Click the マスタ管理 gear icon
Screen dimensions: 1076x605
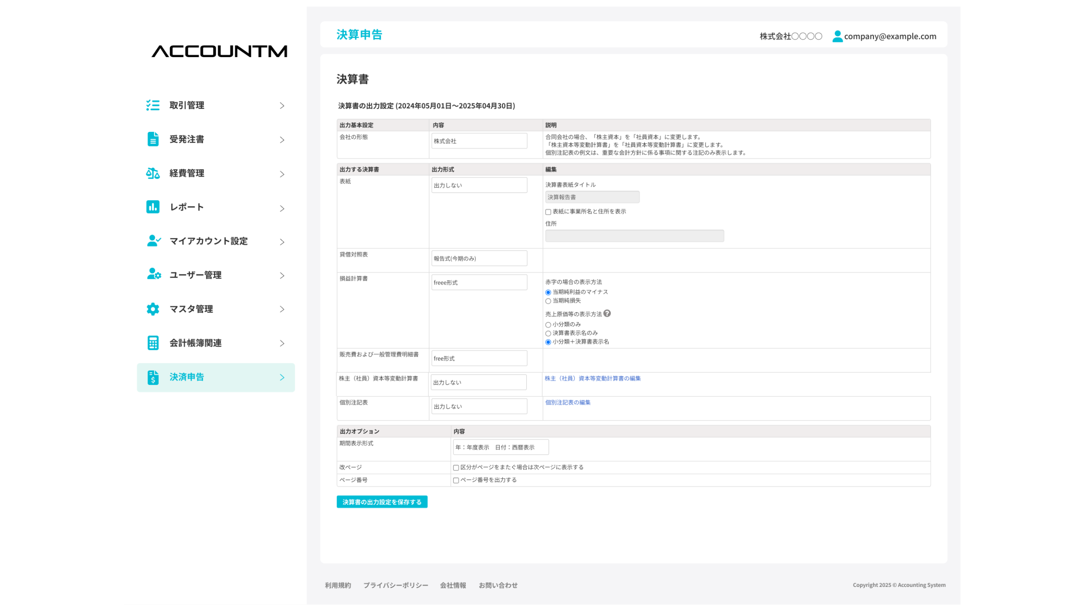coord(153,309)
